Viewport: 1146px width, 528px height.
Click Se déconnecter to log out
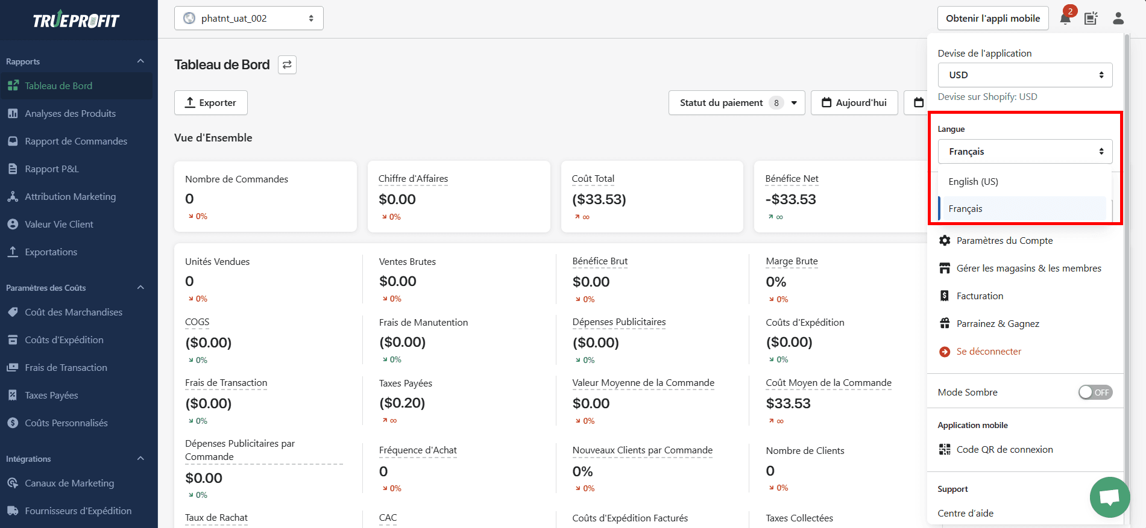point(989,351)
